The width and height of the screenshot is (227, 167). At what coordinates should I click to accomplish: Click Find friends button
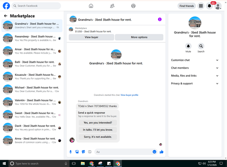click(x=187, y=6)
